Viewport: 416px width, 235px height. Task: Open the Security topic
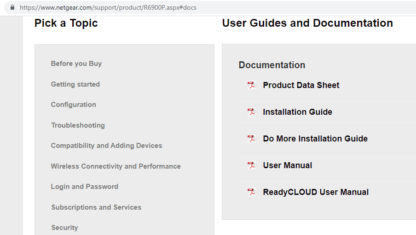[64, 228]
